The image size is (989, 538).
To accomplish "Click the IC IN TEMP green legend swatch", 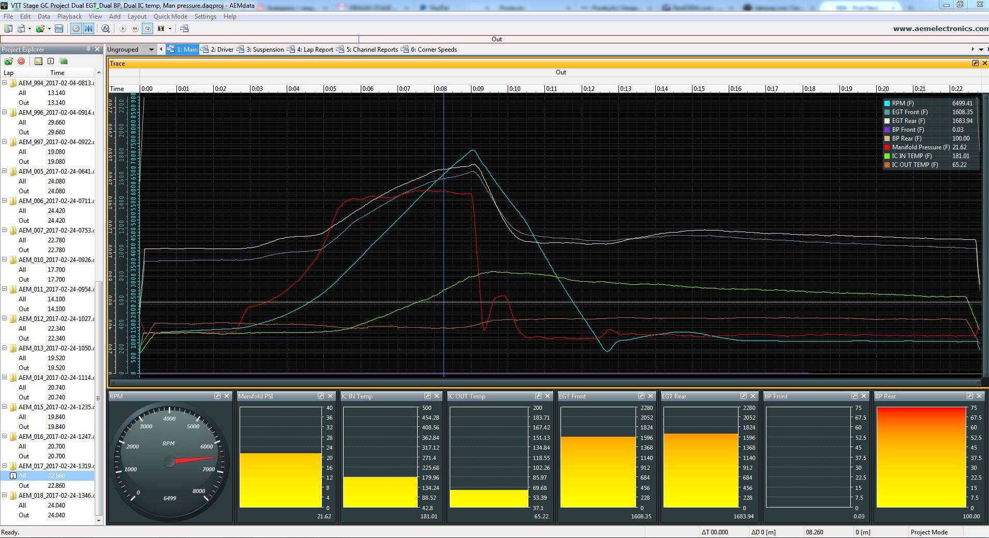I will coord(887,156).
